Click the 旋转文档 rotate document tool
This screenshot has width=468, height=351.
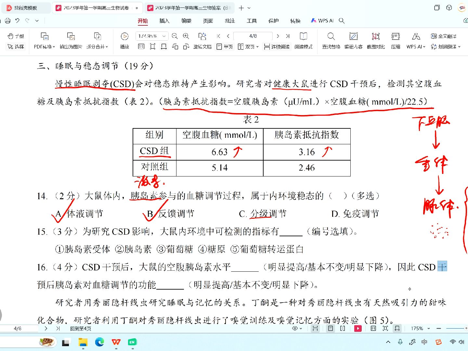click(x=202, y=41)
